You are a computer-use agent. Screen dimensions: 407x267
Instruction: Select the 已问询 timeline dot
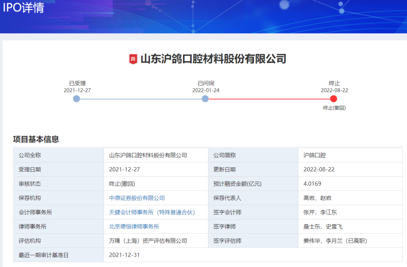205,99
